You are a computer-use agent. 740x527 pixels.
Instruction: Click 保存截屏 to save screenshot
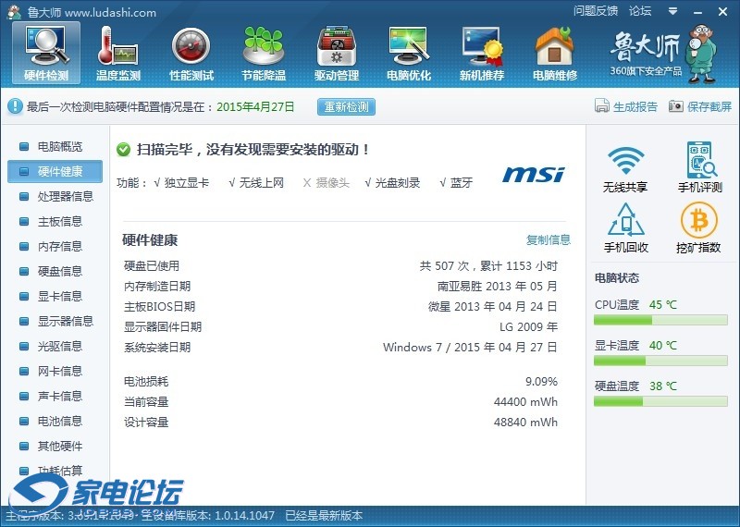pyautogui.click(x=700, y=106)
